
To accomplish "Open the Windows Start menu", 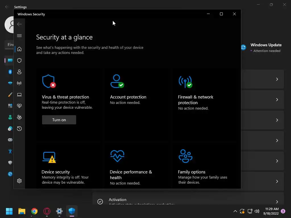I will click(9, 211).
